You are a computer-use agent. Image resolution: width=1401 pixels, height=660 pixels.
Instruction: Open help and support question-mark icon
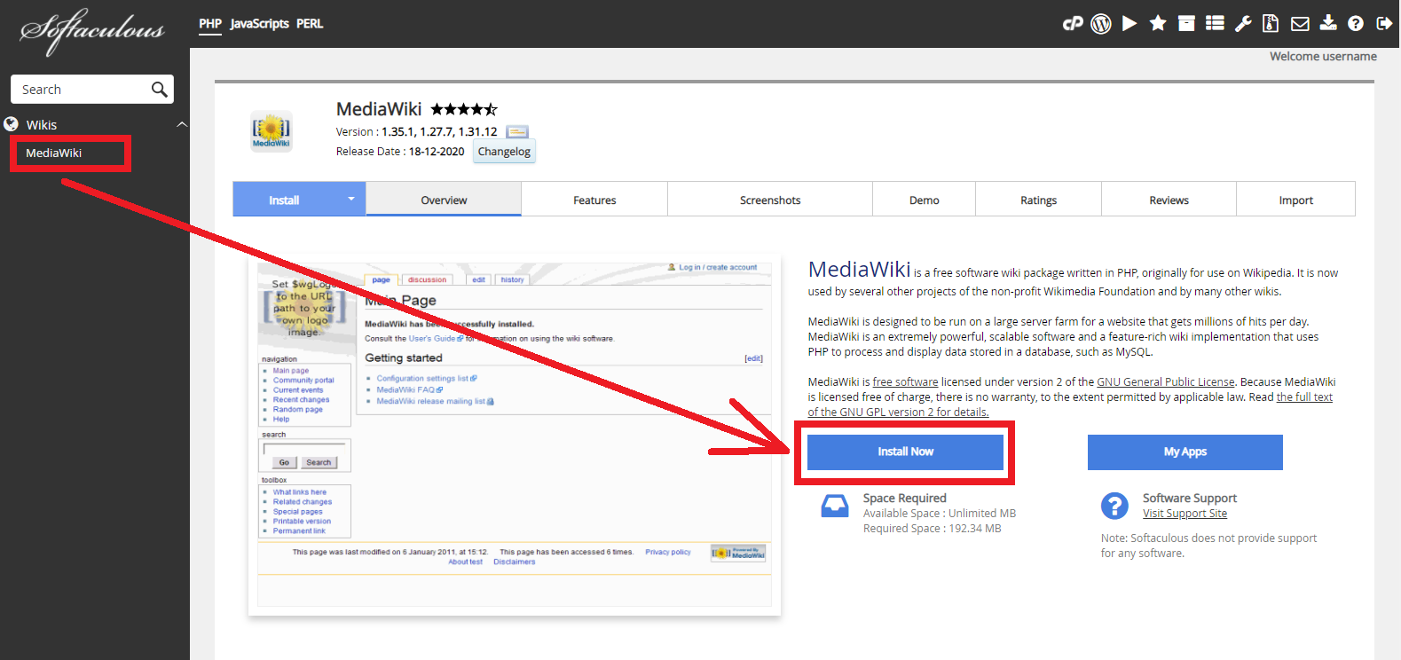coord(1356,24)
